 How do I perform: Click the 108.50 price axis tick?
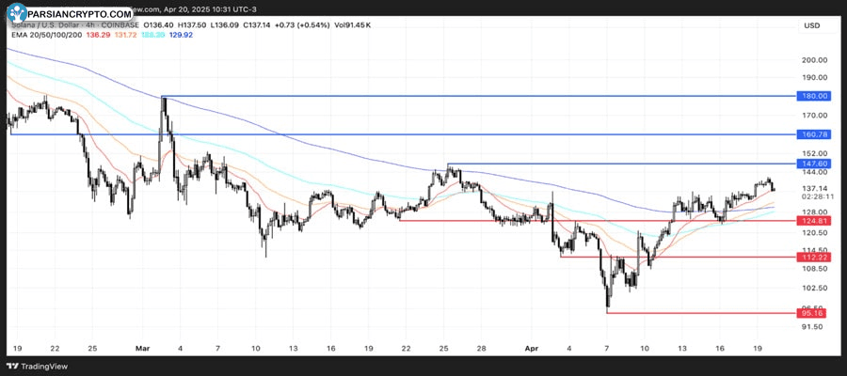(x=815, y=268)
